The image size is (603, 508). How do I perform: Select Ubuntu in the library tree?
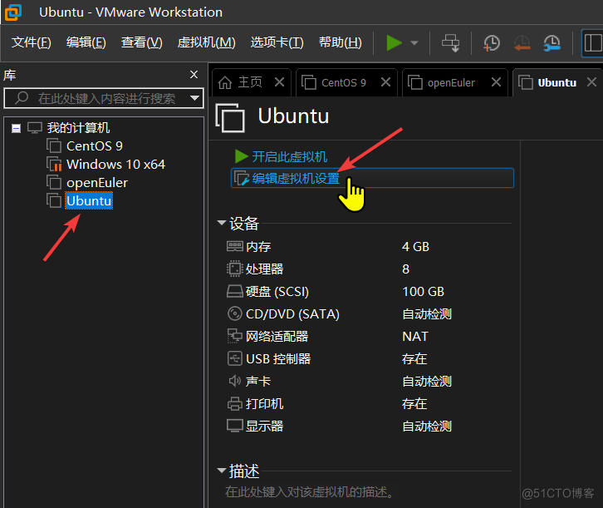tap(89, 201)
